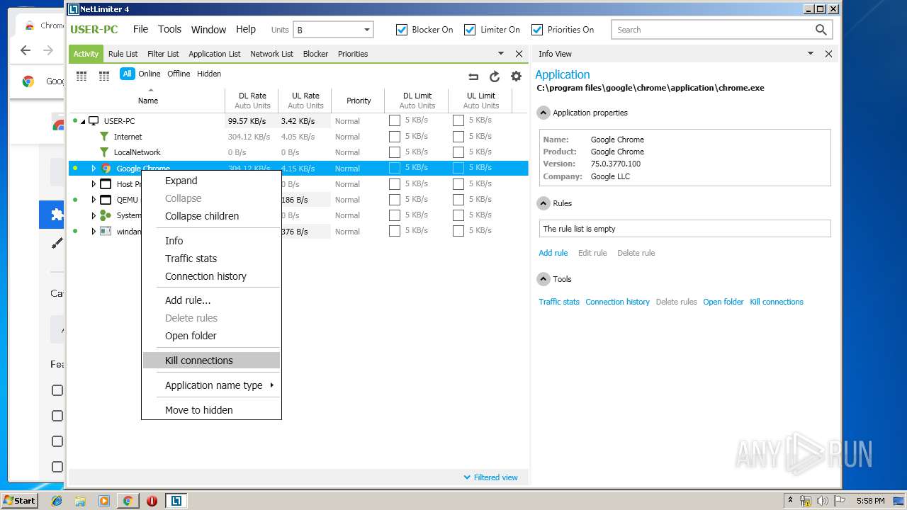The image size is (907, 510).
Task: Click the compact grid view icon
Action: coord(104,76)
